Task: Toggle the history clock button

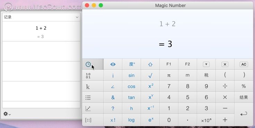Action: [93, 64]
